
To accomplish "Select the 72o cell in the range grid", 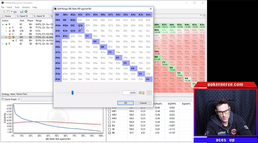I will pyautogui.click(x=110, y=79).
